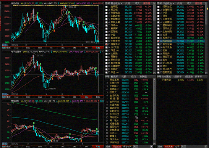Select the 行业板块 tab below stock list

coord(117,146)
